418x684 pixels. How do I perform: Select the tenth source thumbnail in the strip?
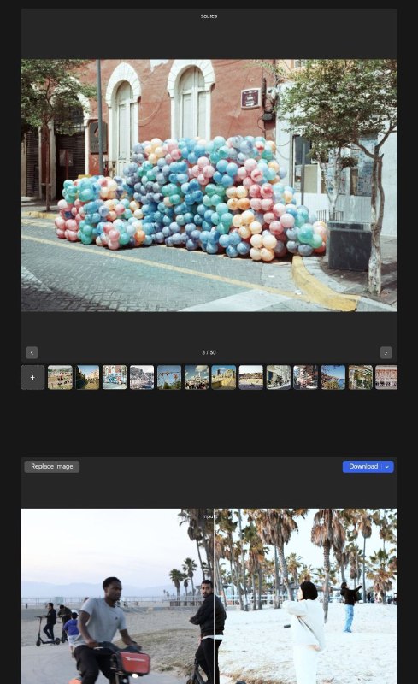click(x=305, y=377)
